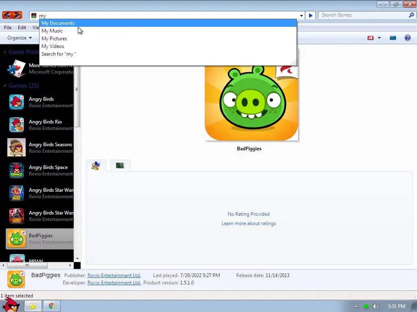417x312 pixels.
Task: Open the Organize dropdown menu
Action: (20, 38)
